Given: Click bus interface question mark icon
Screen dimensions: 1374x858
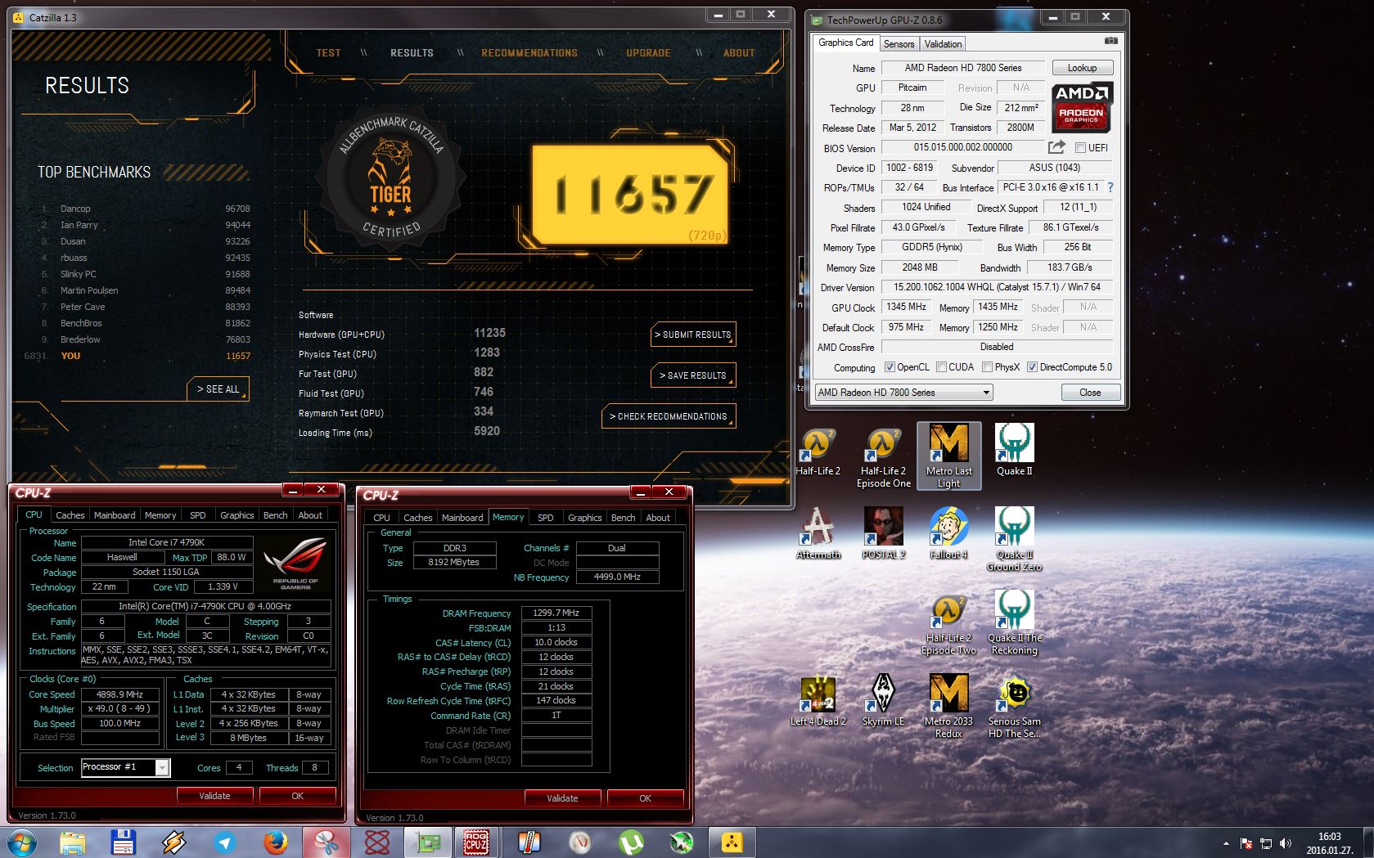Looking at the screenshot, I should [1110, 187].
